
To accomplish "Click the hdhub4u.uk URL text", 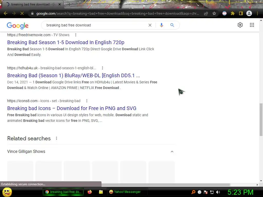I will pyautogui.click(x=22, y=68).
